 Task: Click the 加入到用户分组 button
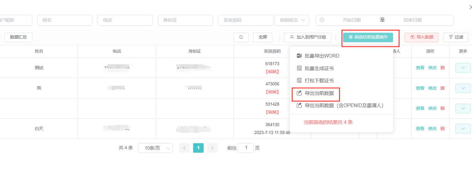(x=308, y=37)
